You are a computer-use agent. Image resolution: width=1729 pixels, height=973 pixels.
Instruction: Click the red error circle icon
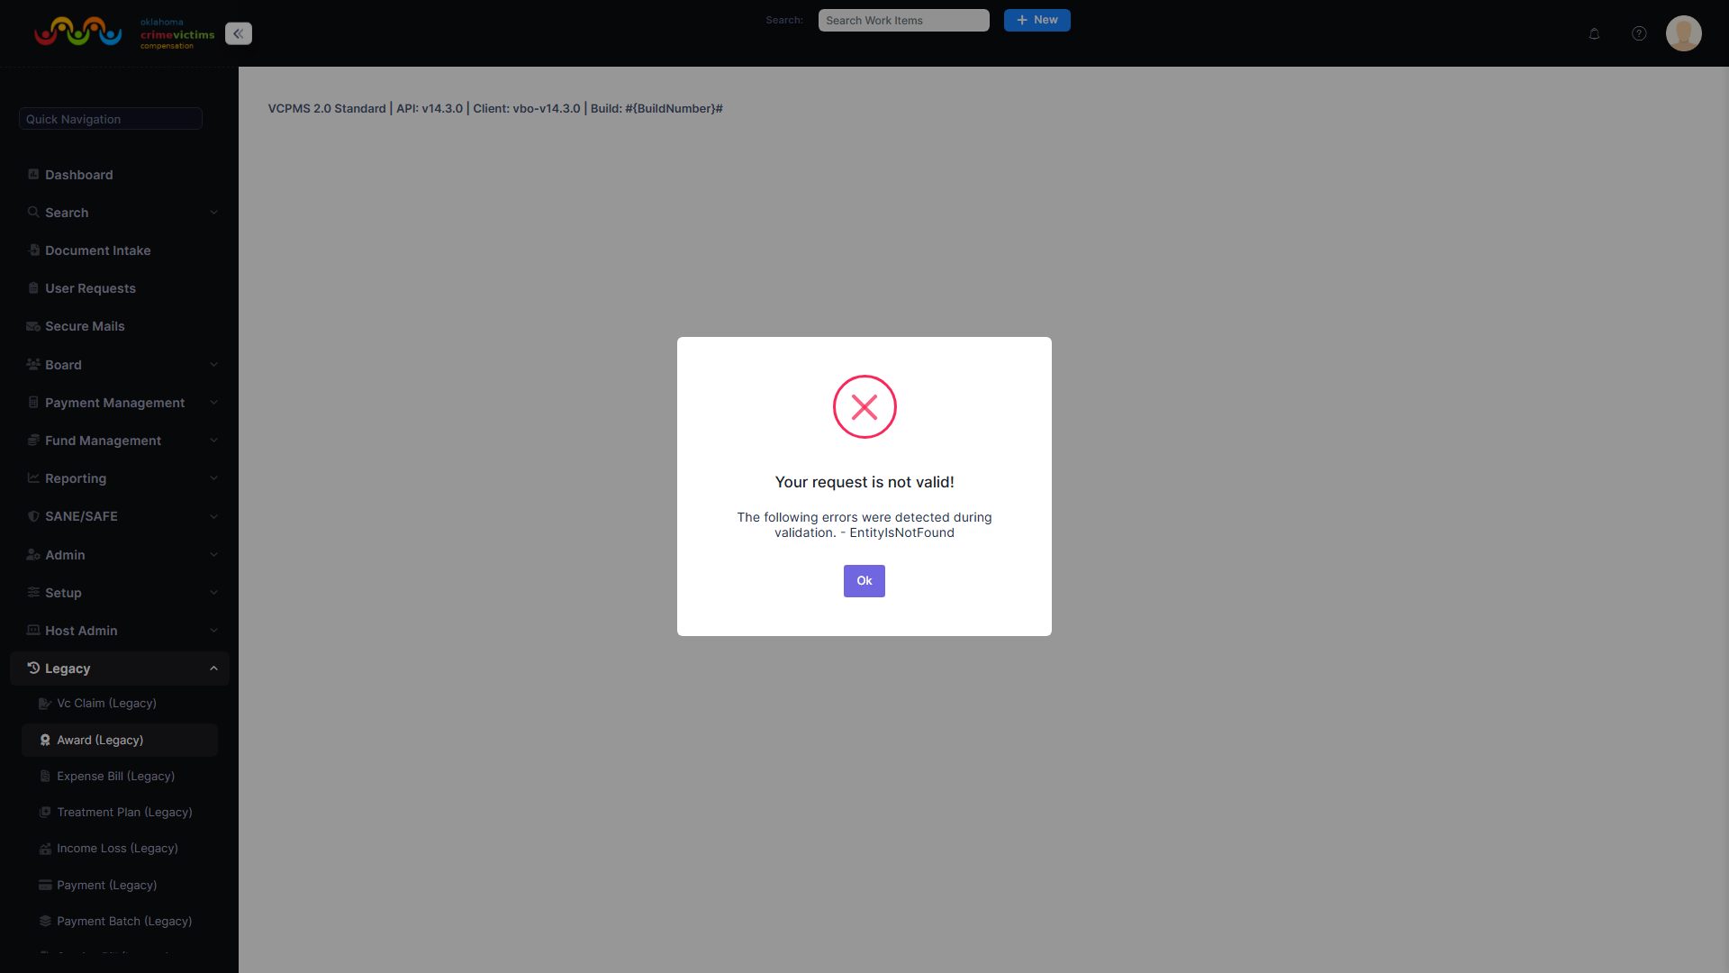[x=864, y=406]
